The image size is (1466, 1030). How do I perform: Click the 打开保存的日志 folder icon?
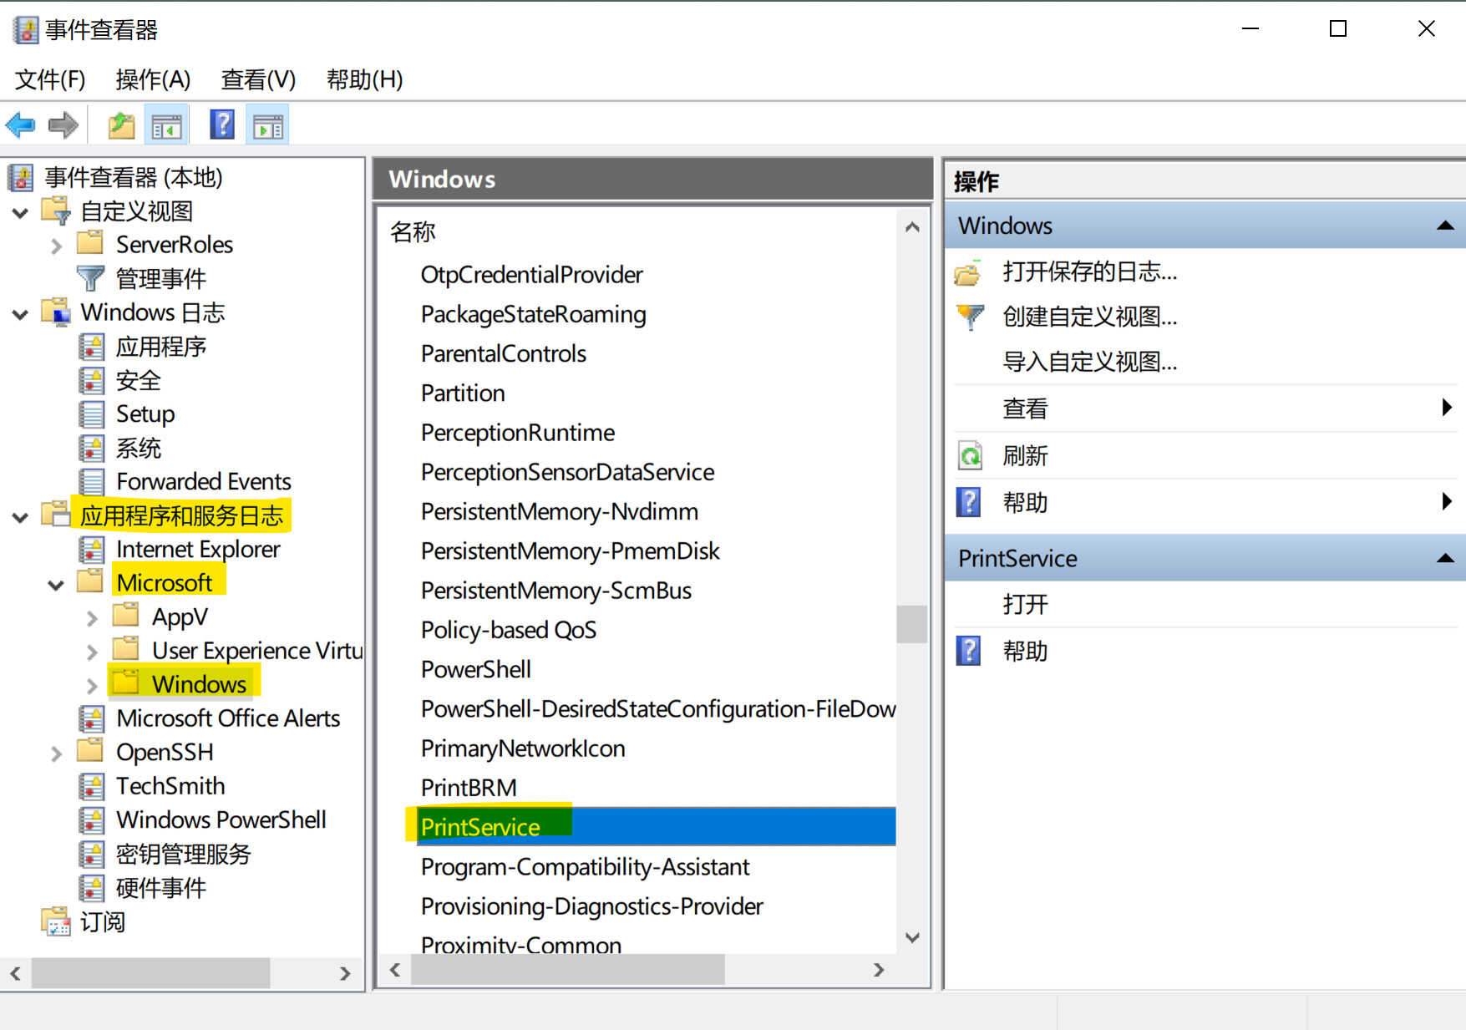(x=969, y=273)
